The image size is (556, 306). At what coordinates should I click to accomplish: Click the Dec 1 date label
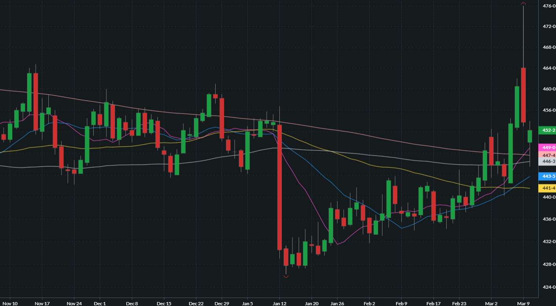pyautogui.click(x=100, y=304)
